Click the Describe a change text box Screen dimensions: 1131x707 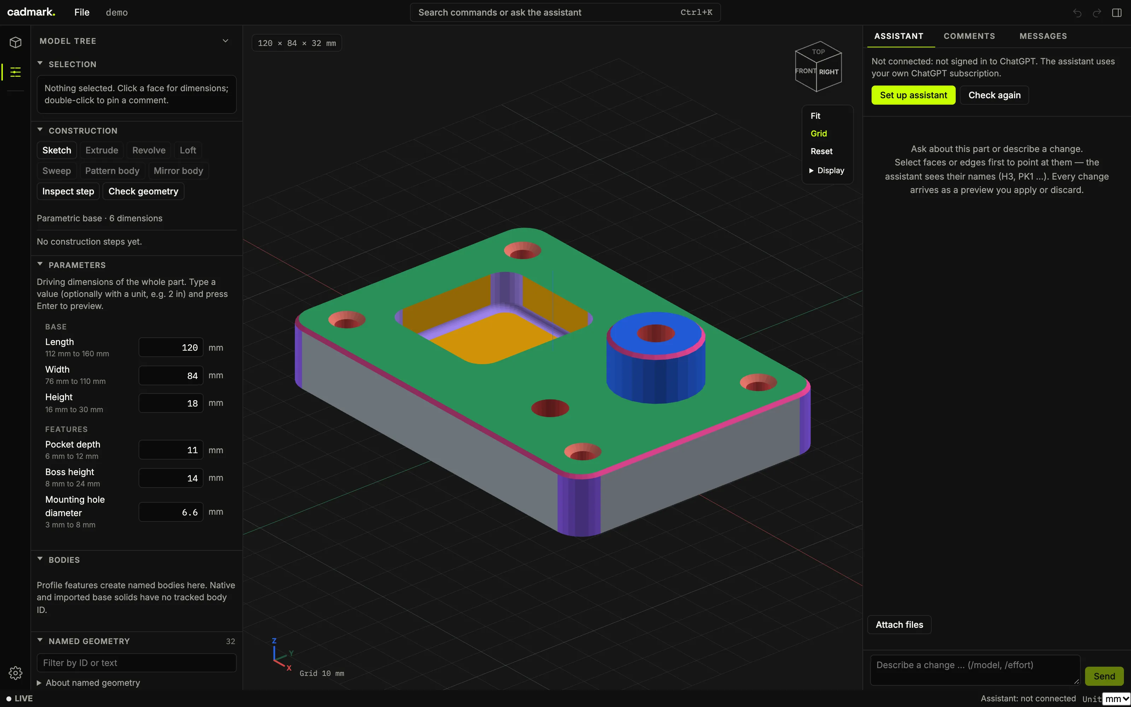pos(975,670)
